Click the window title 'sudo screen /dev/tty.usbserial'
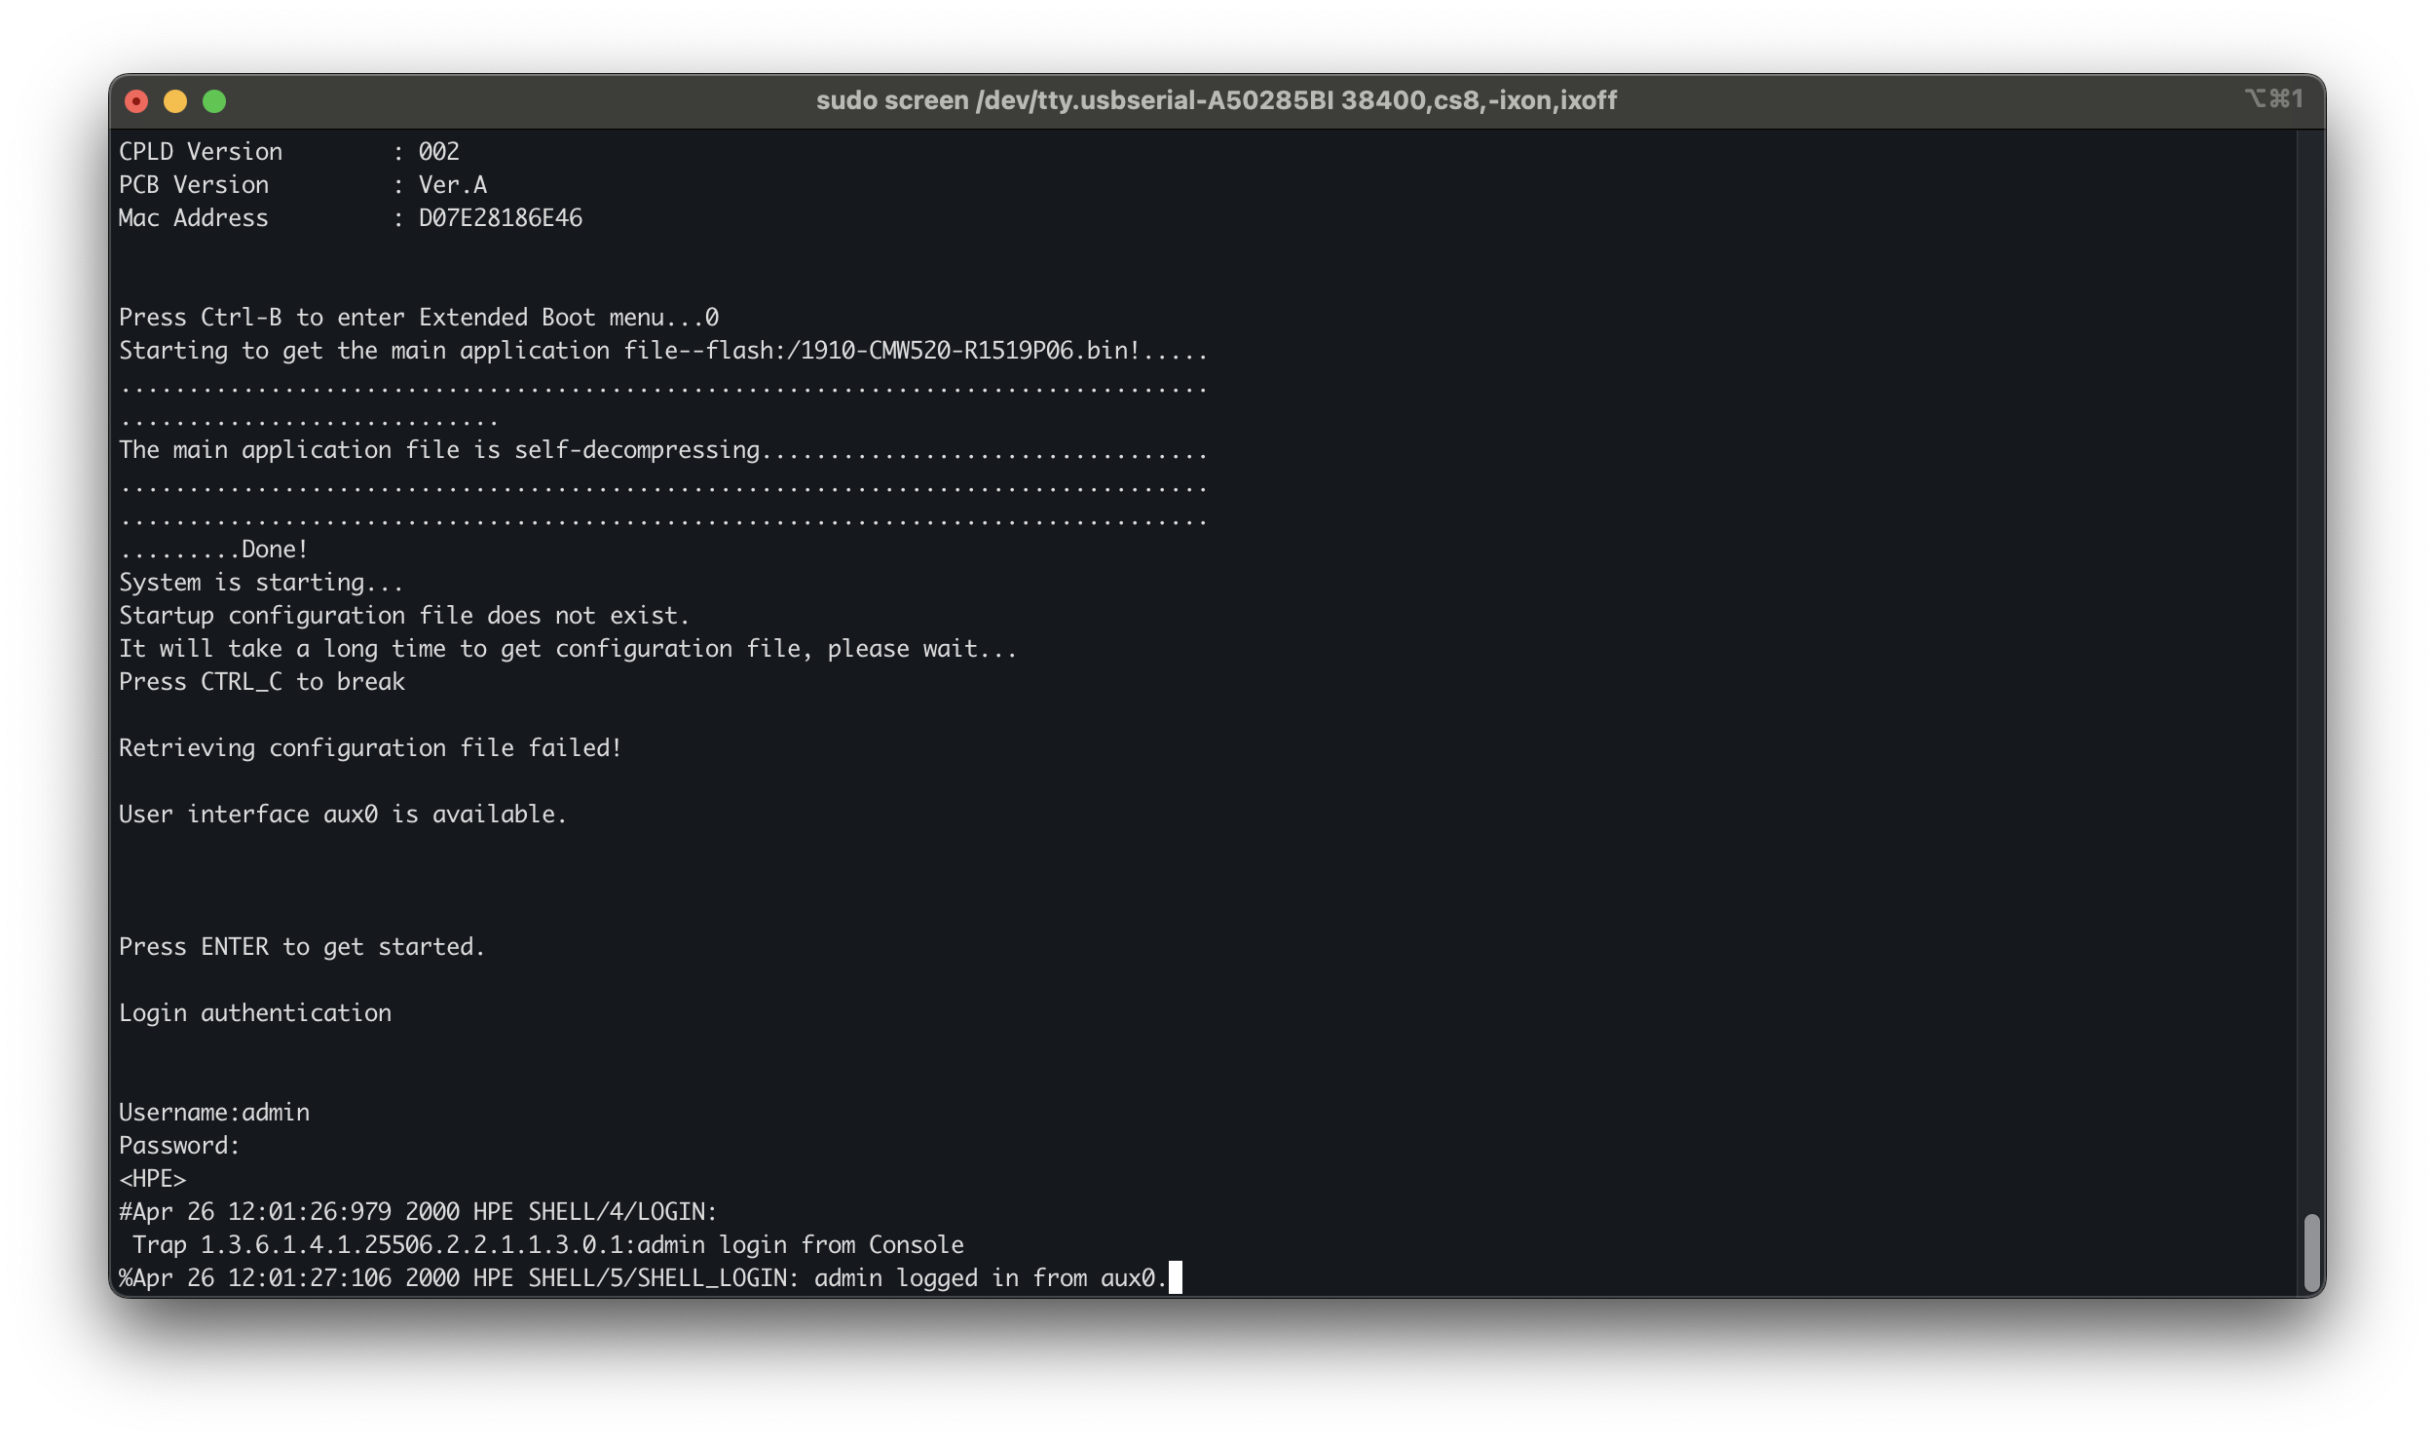Viewport: 2435px width, 1442px height. click(1216, 100)
